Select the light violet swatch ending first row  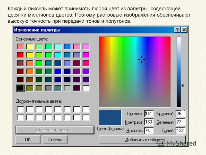pos(86,47)
